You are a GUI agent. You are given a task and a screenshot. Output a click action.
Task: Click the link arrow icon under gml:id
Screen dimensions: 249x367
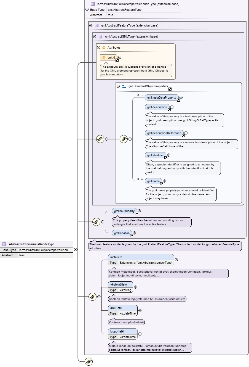point(117,60)
